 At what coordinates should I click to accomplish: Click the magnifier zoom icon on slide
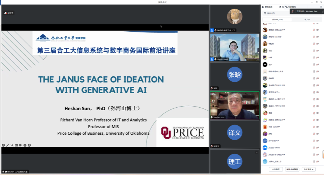pos(12,145)
